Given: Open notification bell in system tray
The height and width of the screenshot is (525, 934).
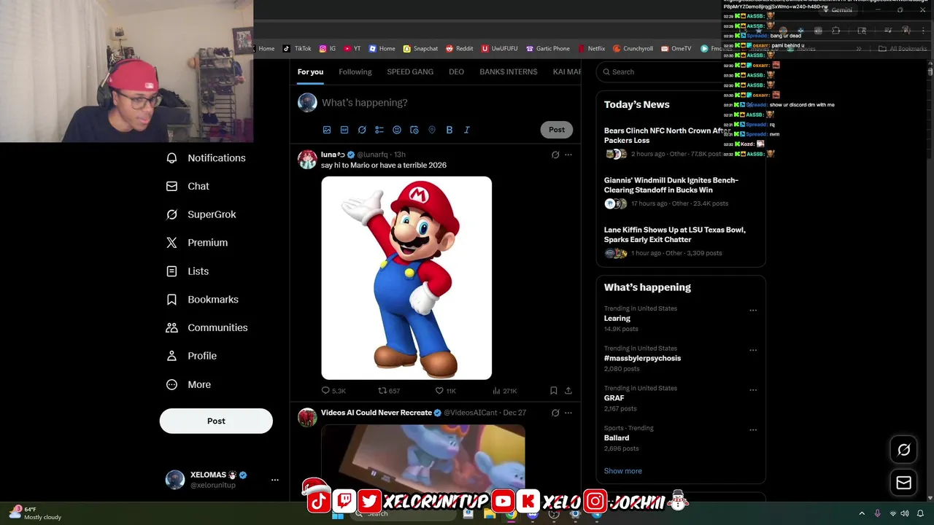Looking at the screenshot, I should click(x=920, y=513).
